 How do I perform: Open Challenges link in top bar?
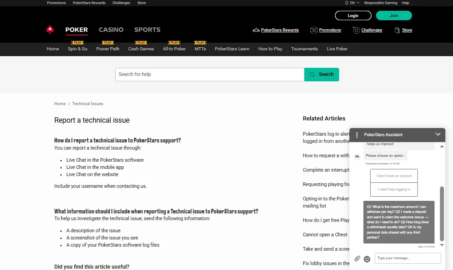click(x=121, y=3)
